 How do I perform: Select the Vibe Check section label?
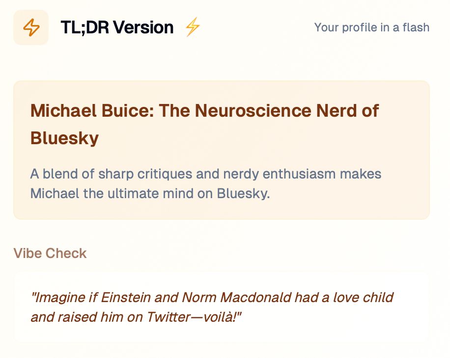(x=50, y=253)
